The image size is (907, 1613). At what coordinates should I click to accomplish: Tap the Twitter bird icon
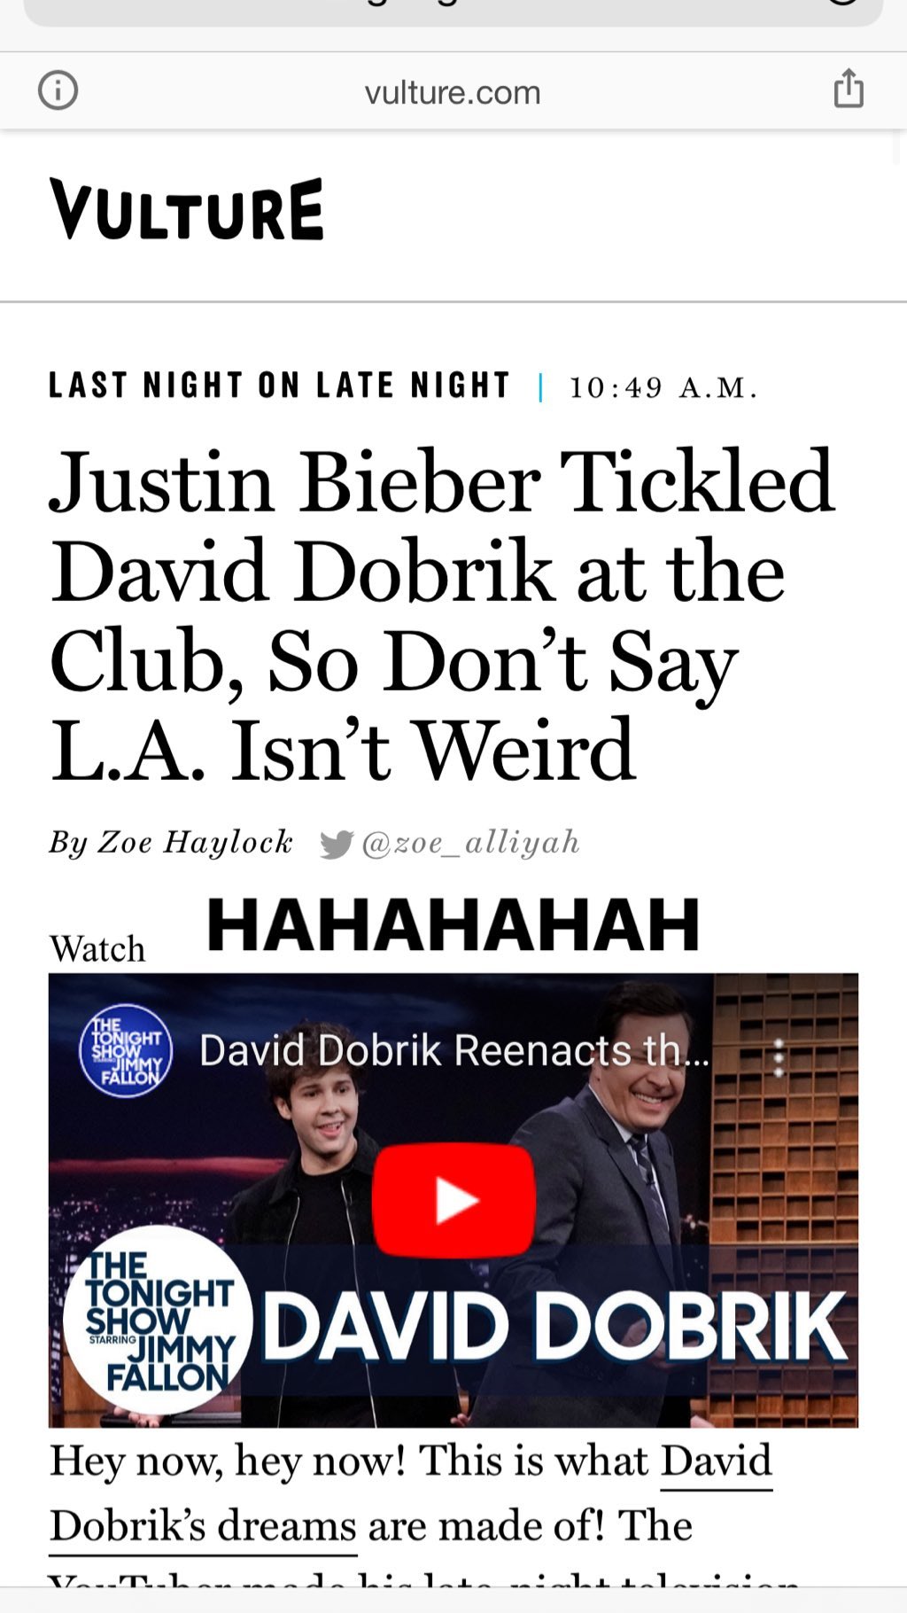[x=337, y=844]
